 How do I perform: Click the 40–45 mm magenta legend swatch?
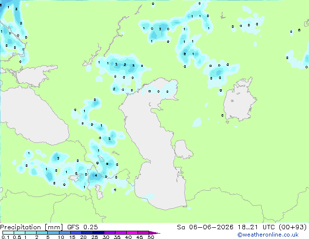click(132, 233)
